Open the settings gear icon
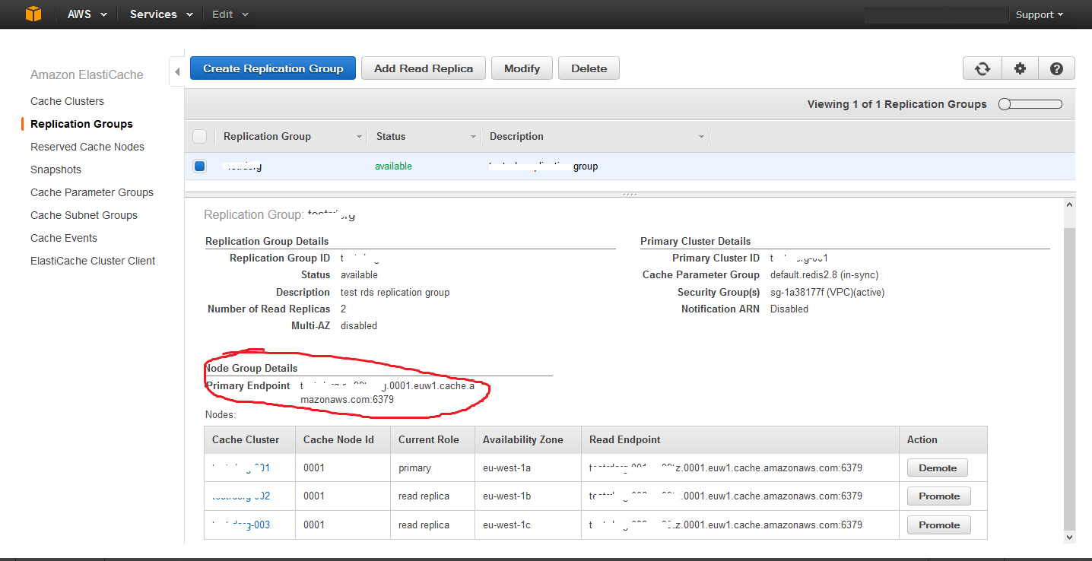The height and width of the screenshot is (561, 1092). coord(1020,68)
